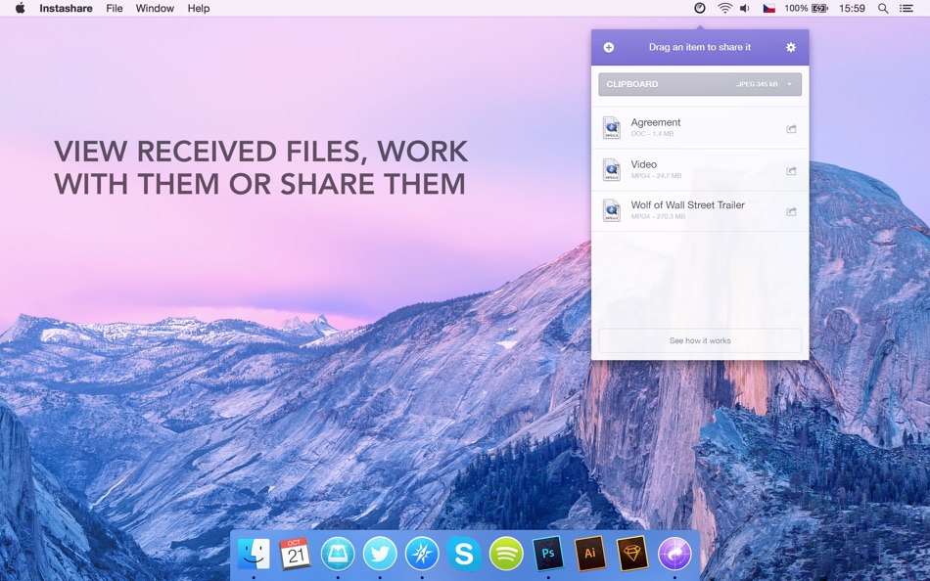Viewport: 930px width, 581px height.
Task: Open Calendar from the Dock
Action: [296, 554]
